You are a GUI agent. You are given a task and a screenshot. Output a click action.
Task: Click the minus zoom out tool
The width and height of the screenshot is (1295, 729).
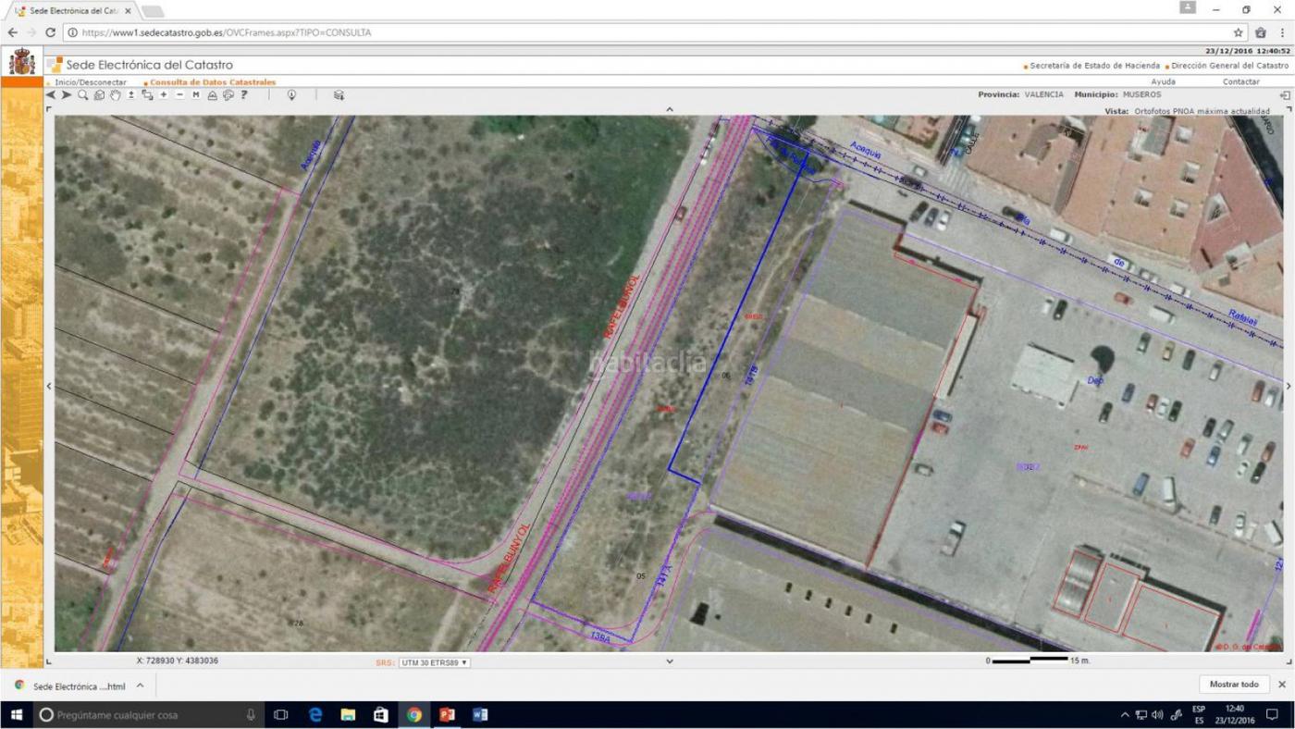(x=179, y=95)
